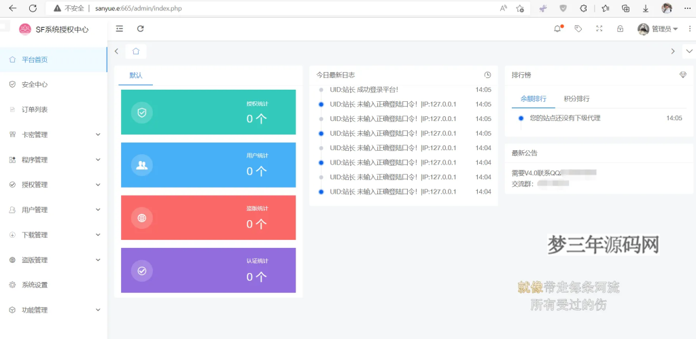
Task: Expand the 盗版管理 menu
Action: click(x=53, y=260)
